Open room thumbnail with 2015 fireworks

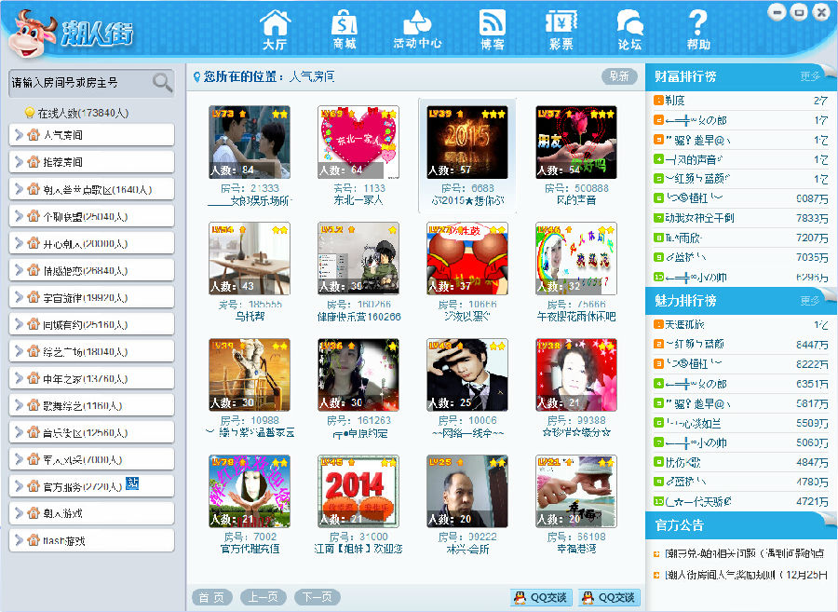(x=466, y=142)
